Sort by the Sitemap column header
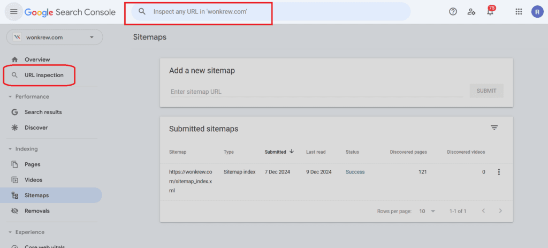 (x=178, y=152)
